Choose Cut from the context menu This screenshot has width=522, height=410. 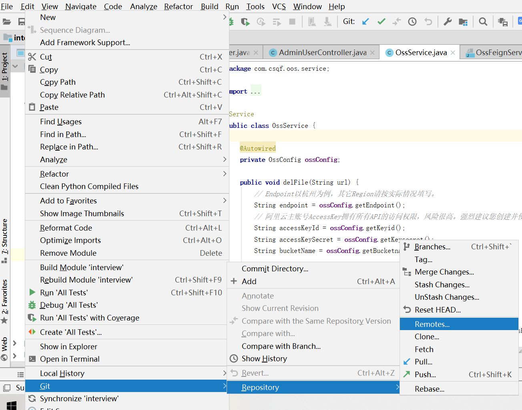[x=127, y=57]
